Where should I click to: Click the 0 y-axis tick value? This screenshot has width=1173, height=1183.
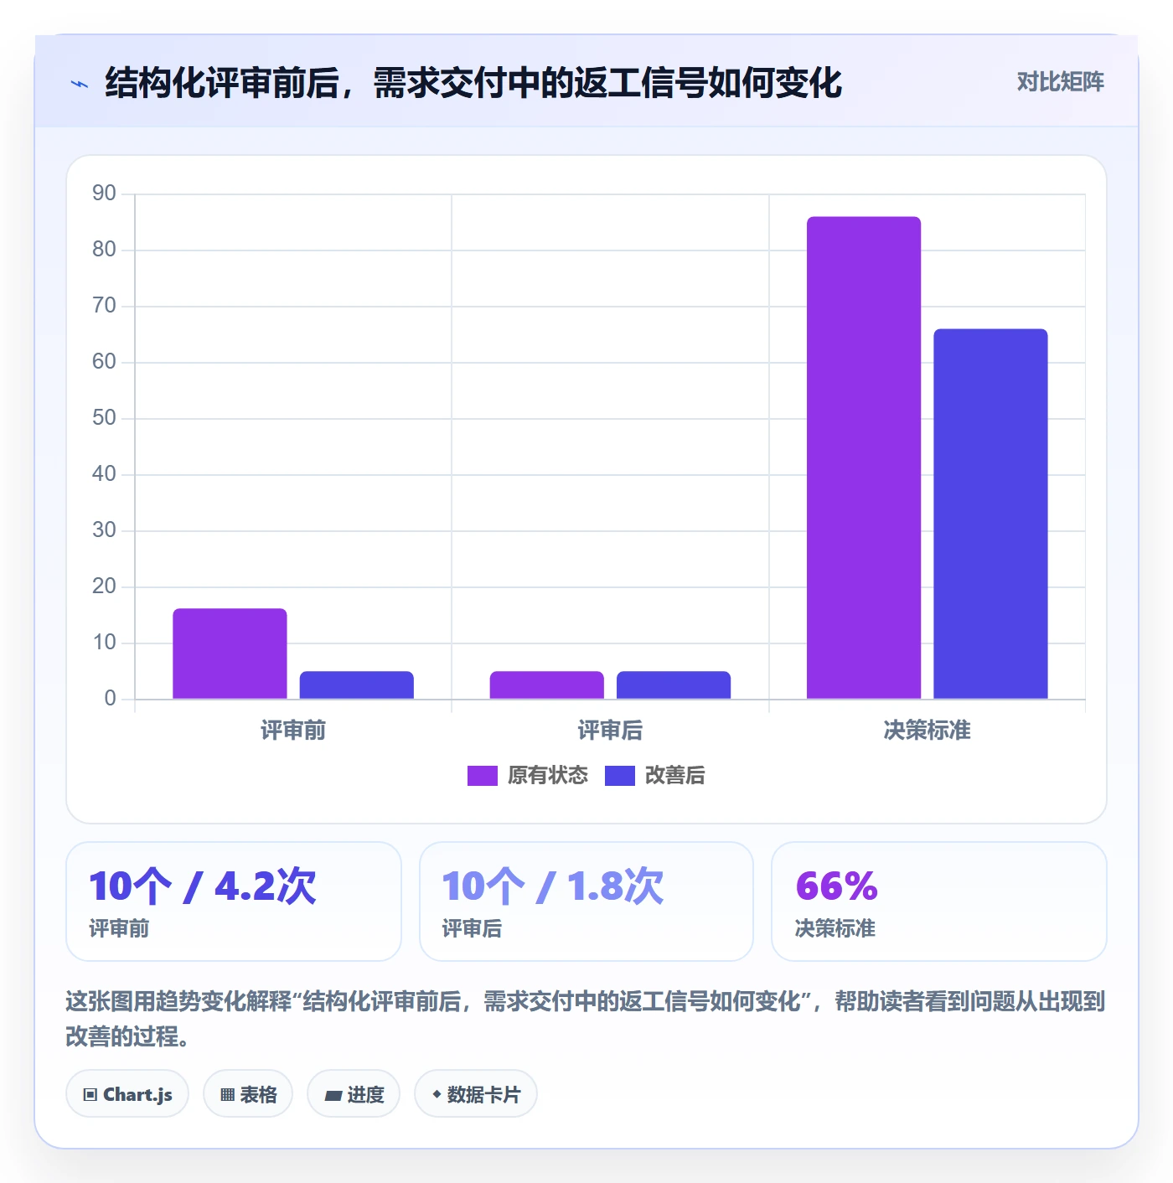point(110,699)
